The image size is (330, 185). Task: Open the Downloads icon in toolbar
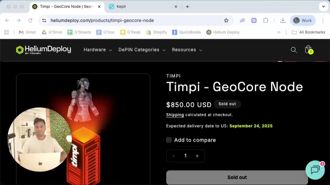coord(283,20)
